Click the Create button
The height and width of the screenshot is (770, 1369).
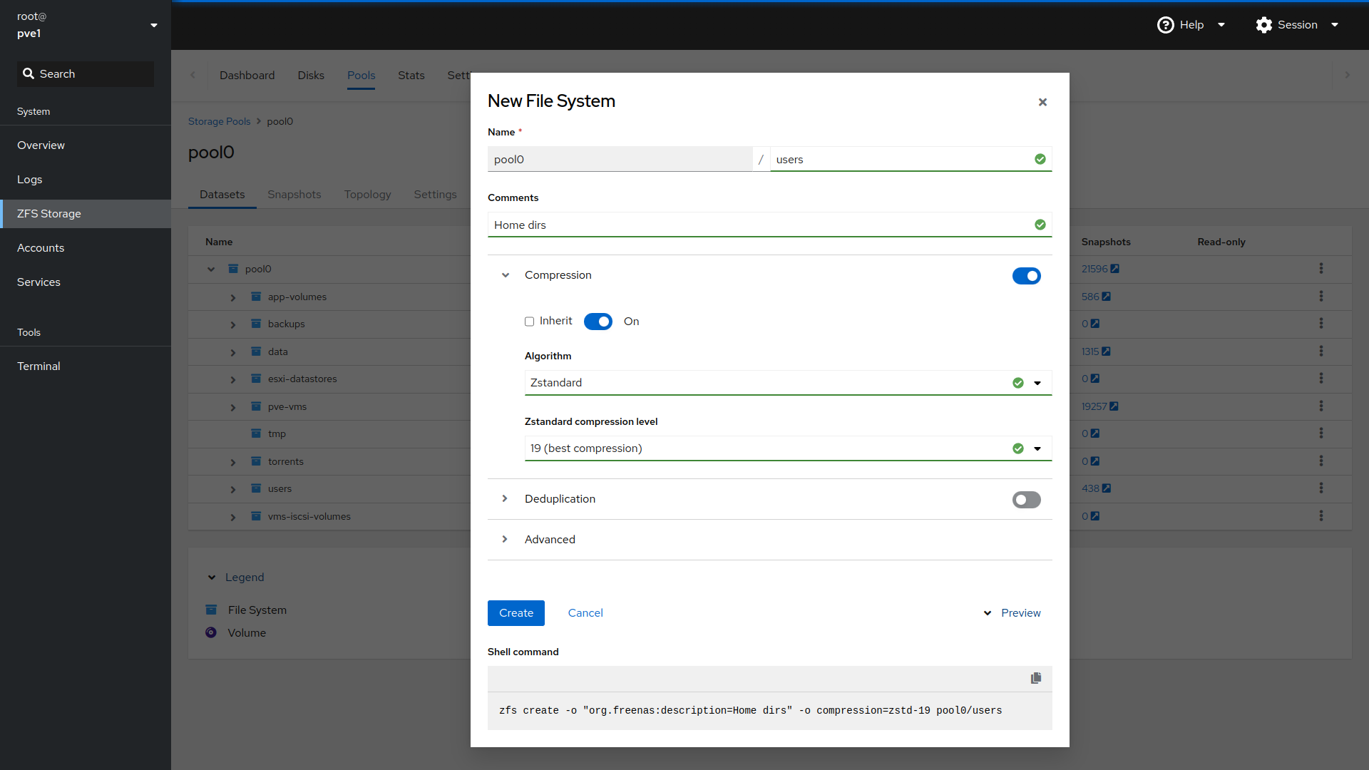[x=516, y=613]
